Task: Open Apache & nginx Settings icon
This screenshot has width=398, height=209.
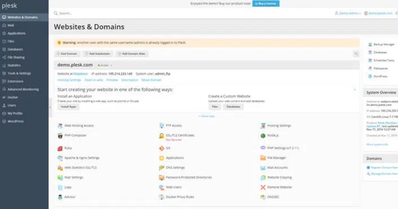Action: point(60,158)
